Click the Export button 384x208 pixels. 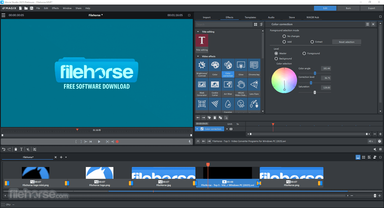(372, 8)
